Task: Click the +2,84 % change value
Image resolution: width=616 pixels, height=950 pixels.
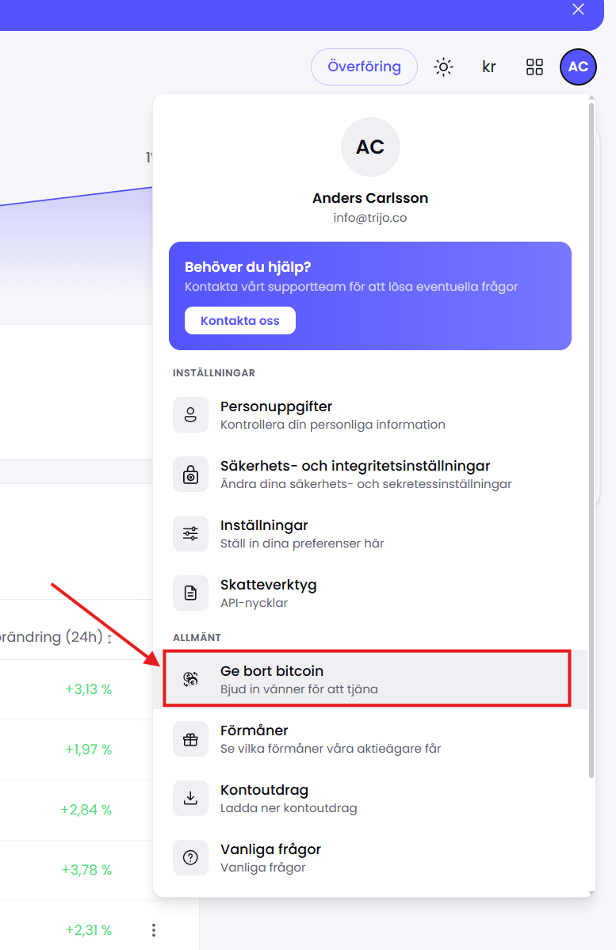Action: [86, 810]
